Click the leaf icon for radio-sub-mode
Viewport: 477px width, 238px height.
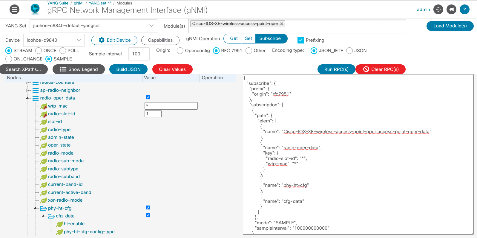[x=44, y=161]
